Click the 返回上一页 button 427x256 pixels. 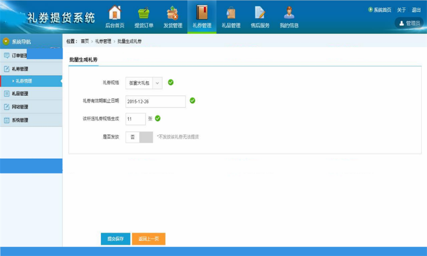(149, 239)
